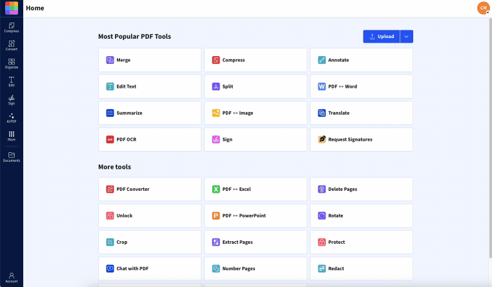Click the PDF to Image icon
The width and height of the screenshot is (492, 287).
pos(216,113)
